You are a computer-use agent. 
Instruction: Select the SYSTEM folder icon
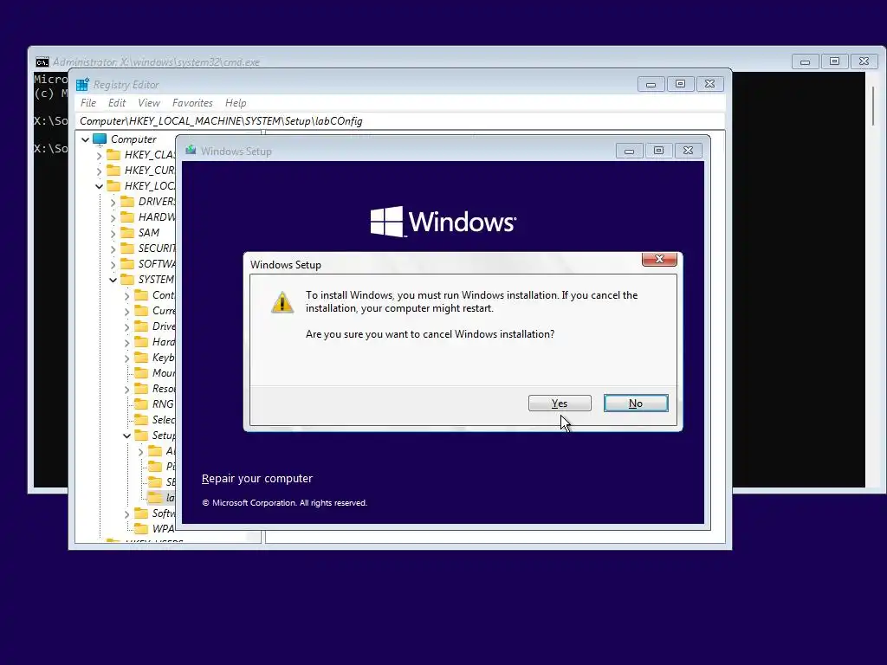point(127,280)
